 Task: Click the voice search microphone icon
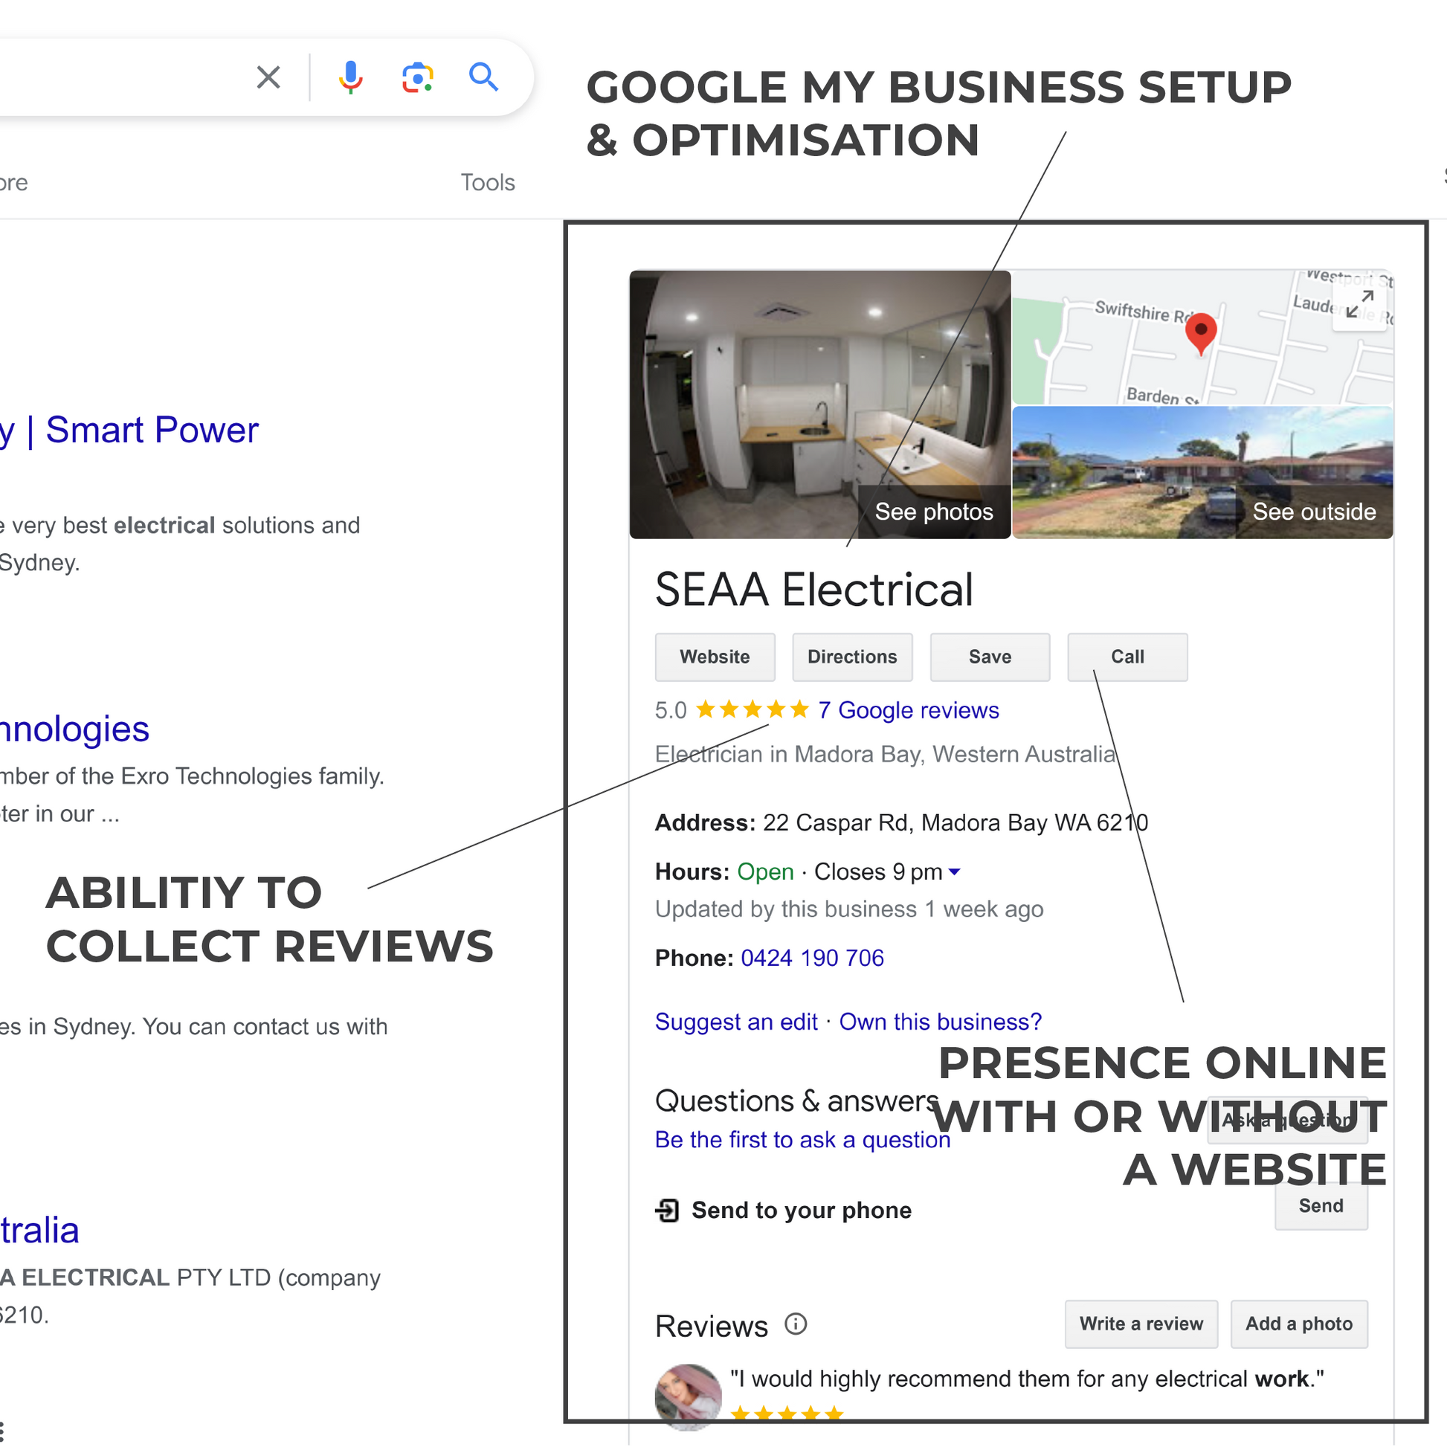[350, 77]
